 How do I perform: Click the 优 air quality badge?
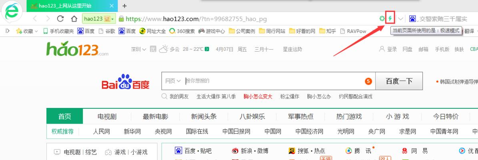point(153,49)
